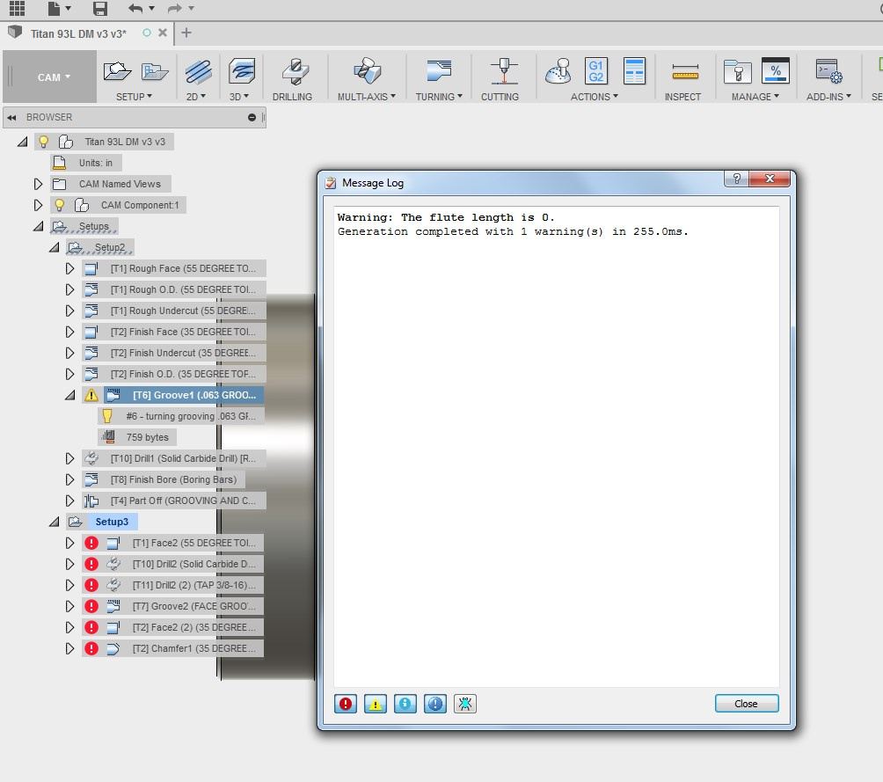Toggle lightbulb visibility for CAM Component:1
This screenshot has height=782, width=883.
[60, 205]
